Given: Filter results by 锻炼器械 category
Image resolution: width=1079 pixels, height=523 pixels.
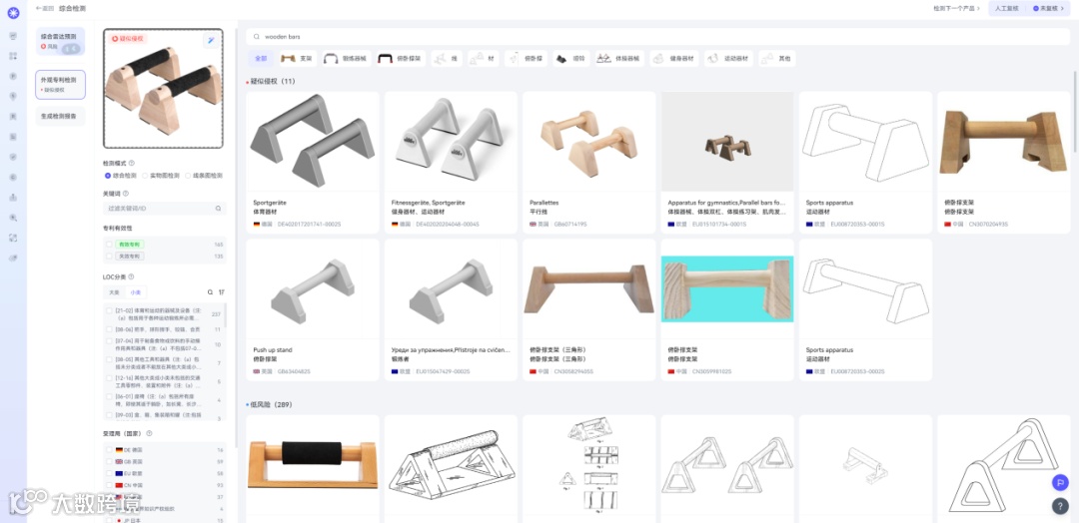Looking at the screenshot, I should coord(346,59).
